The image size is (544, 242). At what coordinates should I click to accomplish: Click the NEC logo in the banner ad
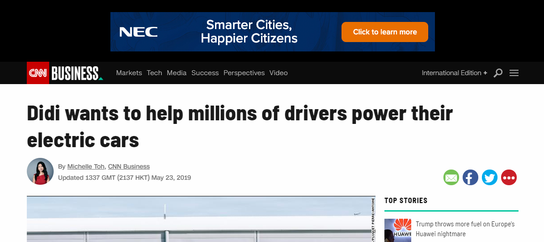click(139, 32)
